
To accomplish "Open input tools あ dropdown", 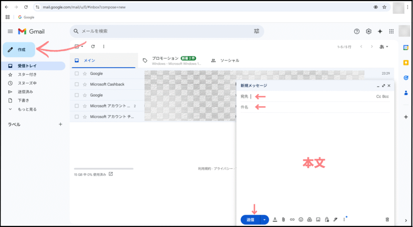I will pos(384,47).
